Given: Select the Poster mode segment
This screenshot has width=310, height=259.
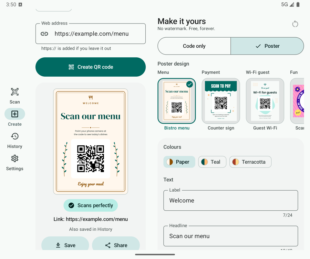Looking at the screenshot, I should point(267,46).
